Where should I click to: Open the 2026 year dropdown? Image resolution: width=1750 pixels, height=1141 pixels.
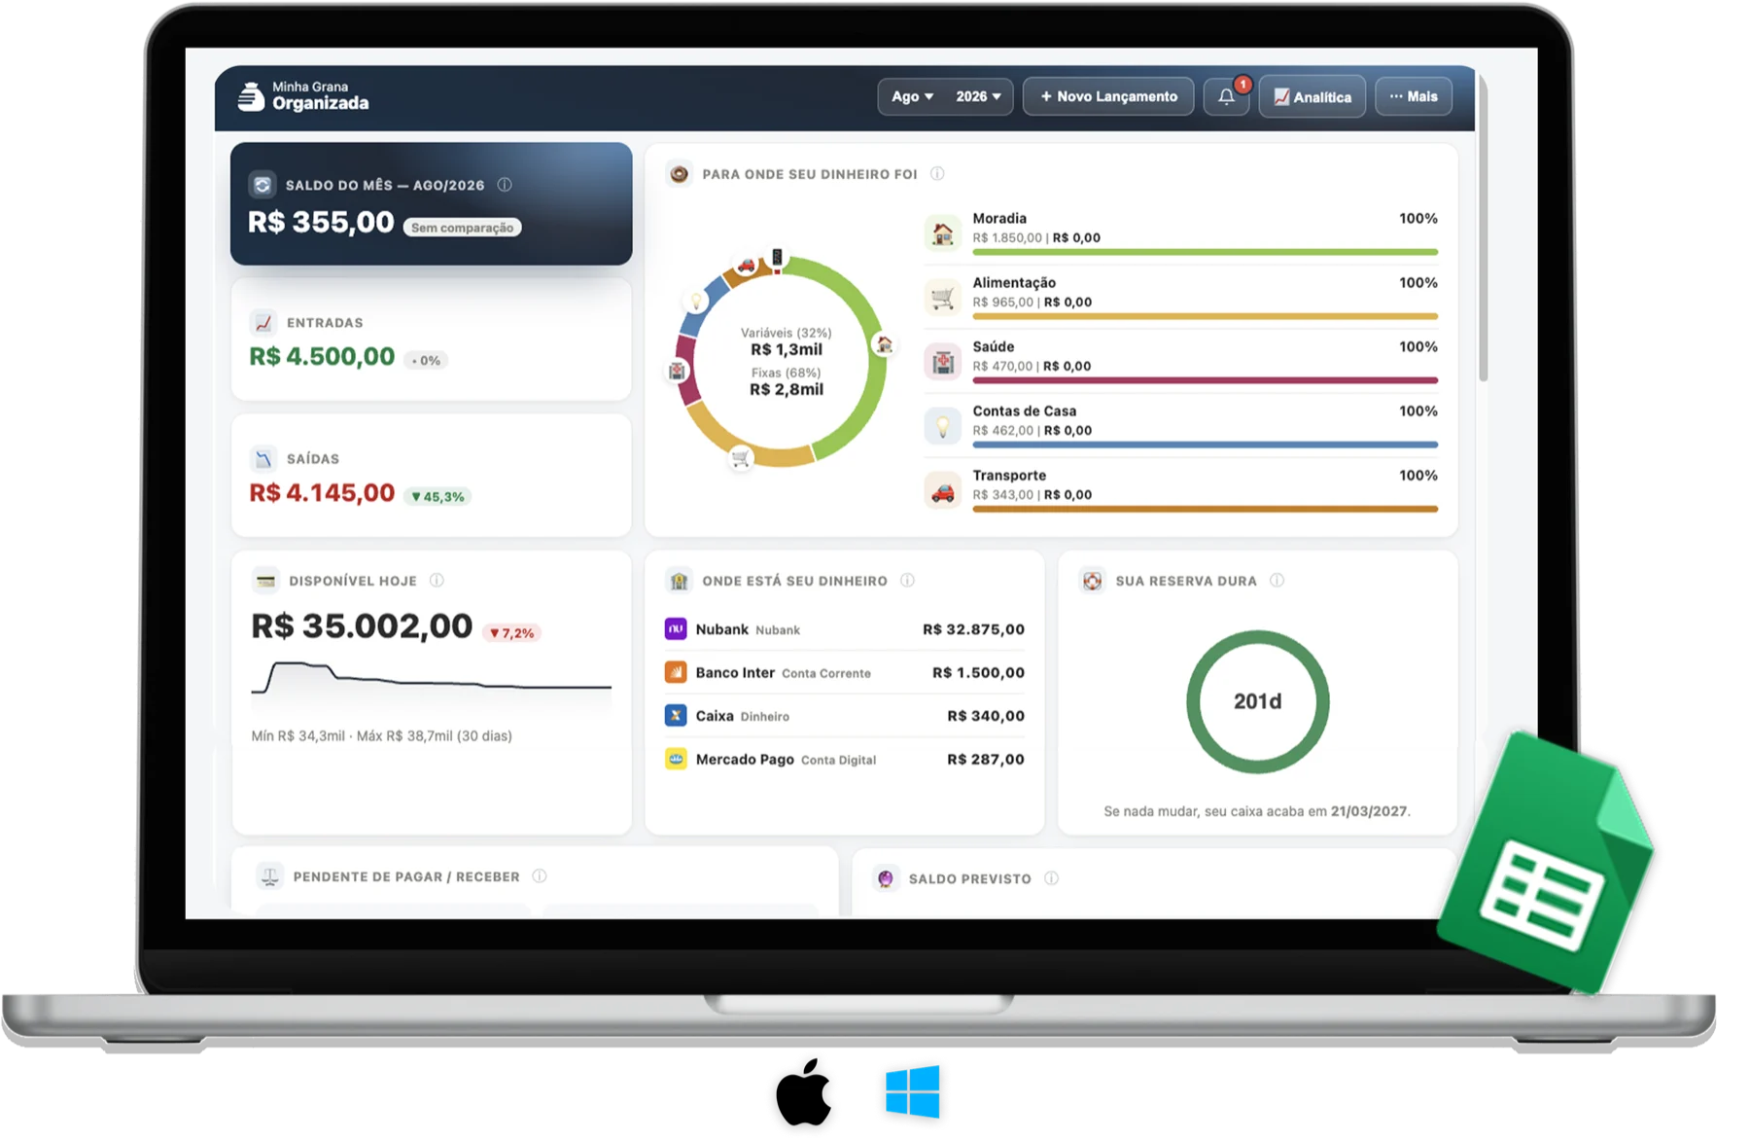coord(978,96)
